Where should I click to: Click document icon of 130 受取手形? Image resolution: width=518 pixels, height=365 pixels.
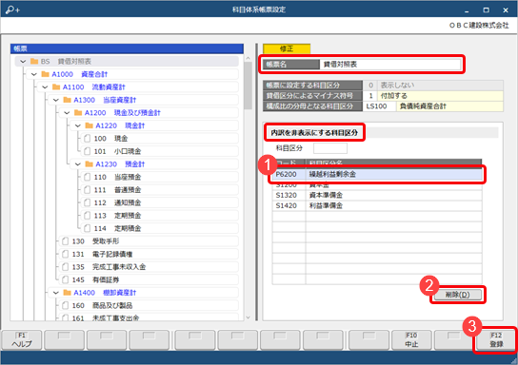[x=66, y=241]
